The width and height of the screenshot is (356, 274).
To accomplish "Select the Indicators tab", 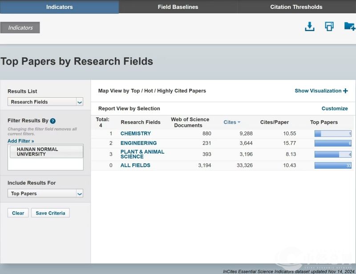I will 59,7.
